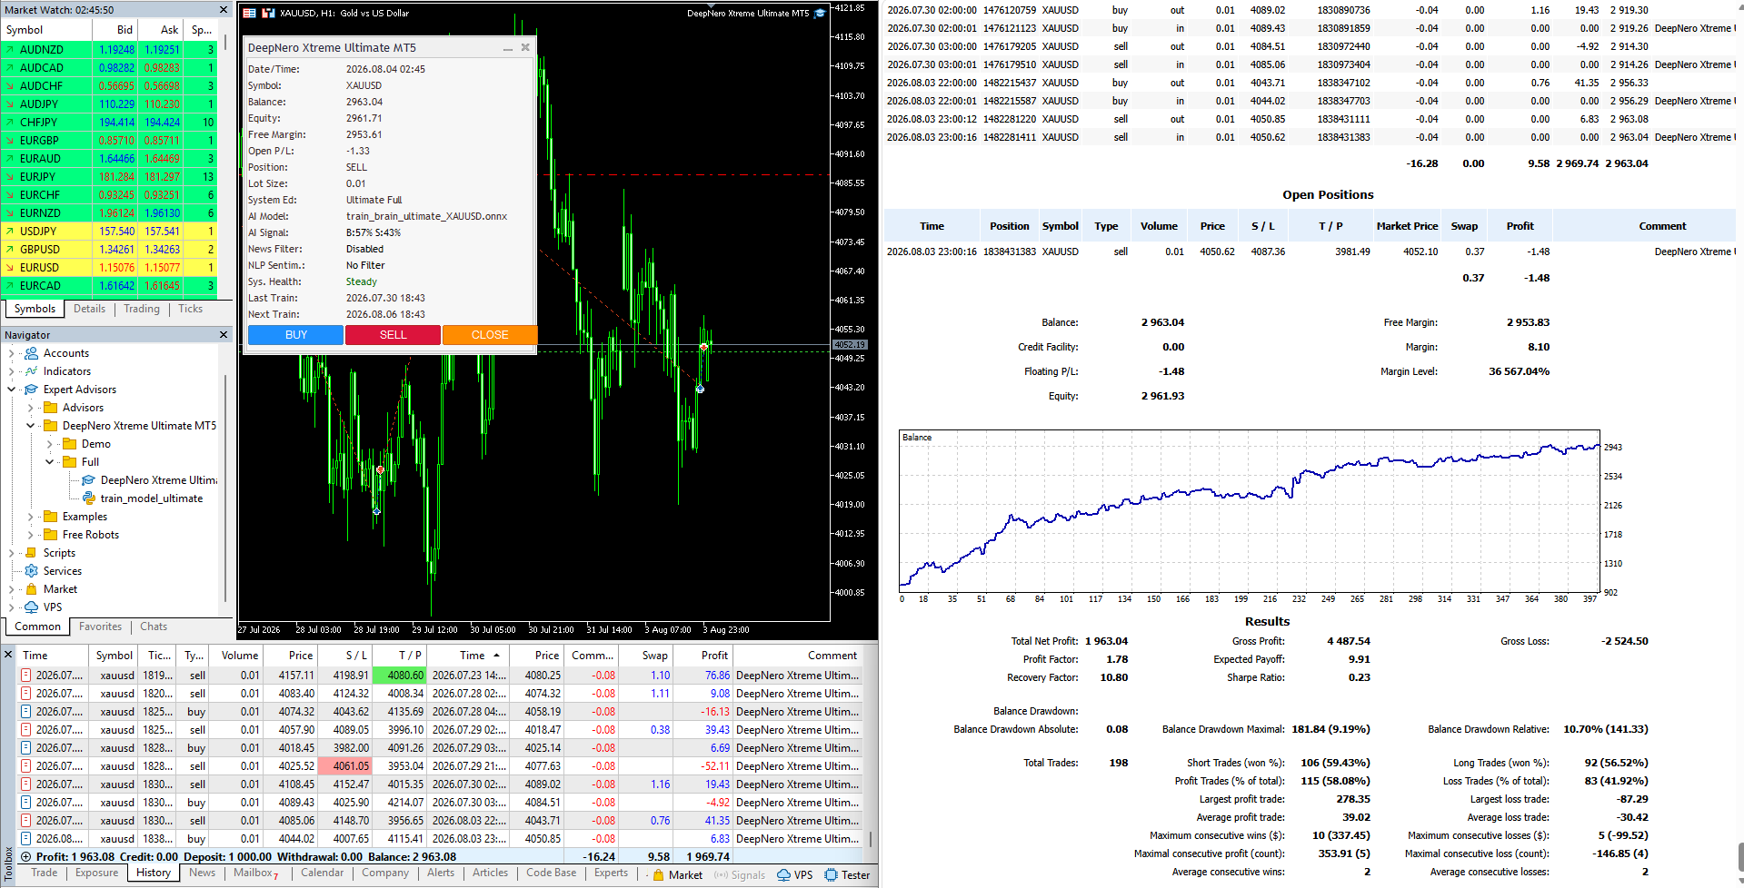Click the Free Robots folder icon
Screen dimensions: 1744x888
[x=51, y=535]
